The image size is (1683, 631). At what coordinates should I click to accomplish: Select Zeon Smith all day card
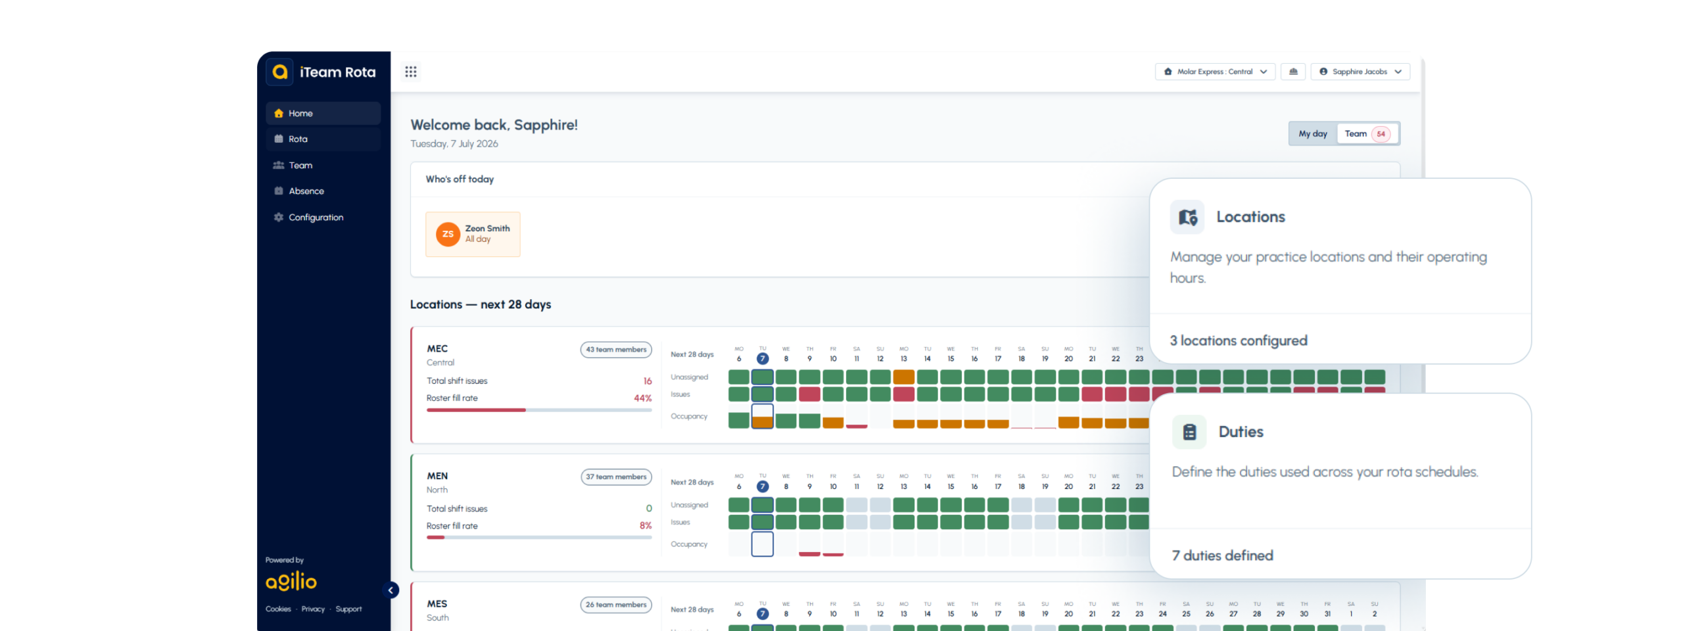pyautogui.click(x=473, y=234)
